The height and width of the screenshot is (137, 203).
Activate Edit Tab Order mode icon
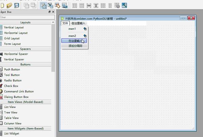point(65,5)
